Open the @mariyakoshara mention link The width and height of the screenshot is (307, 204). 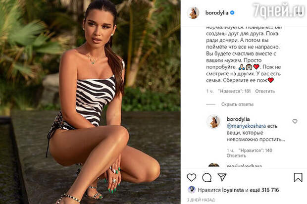pos(246,126)
